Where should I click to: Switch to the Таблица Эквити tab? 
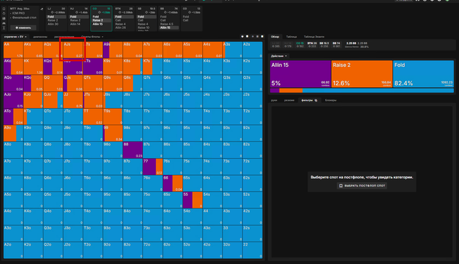coord(314,37)
